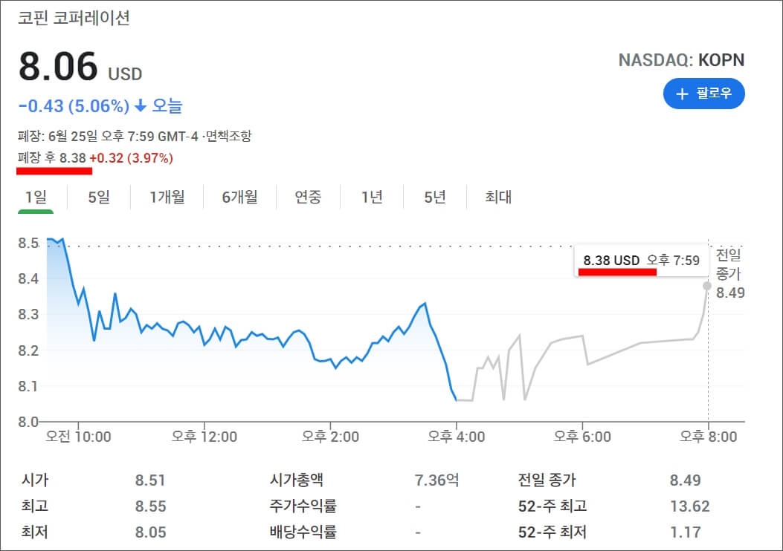Image resolution: width=783 pixels, height=551 pixels.
Task: Click the 52-주 최저 value 1.17
Action: (686, 532)
